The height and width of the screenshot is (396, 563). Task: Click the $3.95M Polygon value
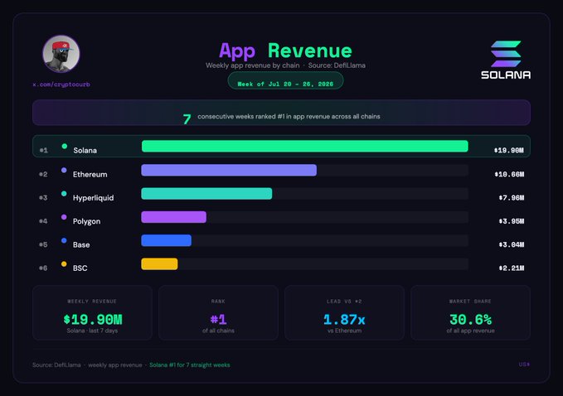point(512,221)
